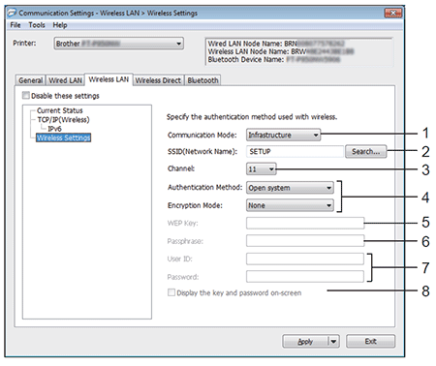Click the SSID(Network Name) field

tap(295, 151)
